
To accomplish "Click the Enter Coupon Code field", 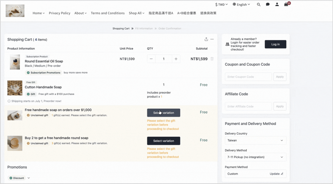I will click(248, 77).
